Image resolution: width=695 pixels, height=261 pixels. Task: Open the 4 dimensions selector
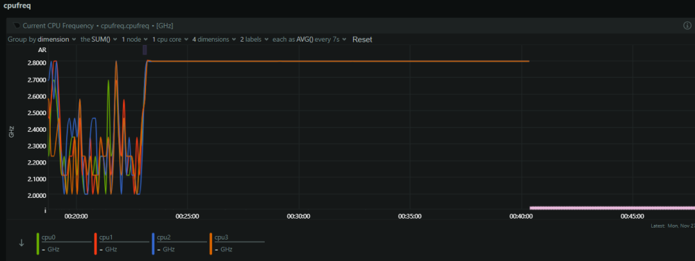pos(214,40)
